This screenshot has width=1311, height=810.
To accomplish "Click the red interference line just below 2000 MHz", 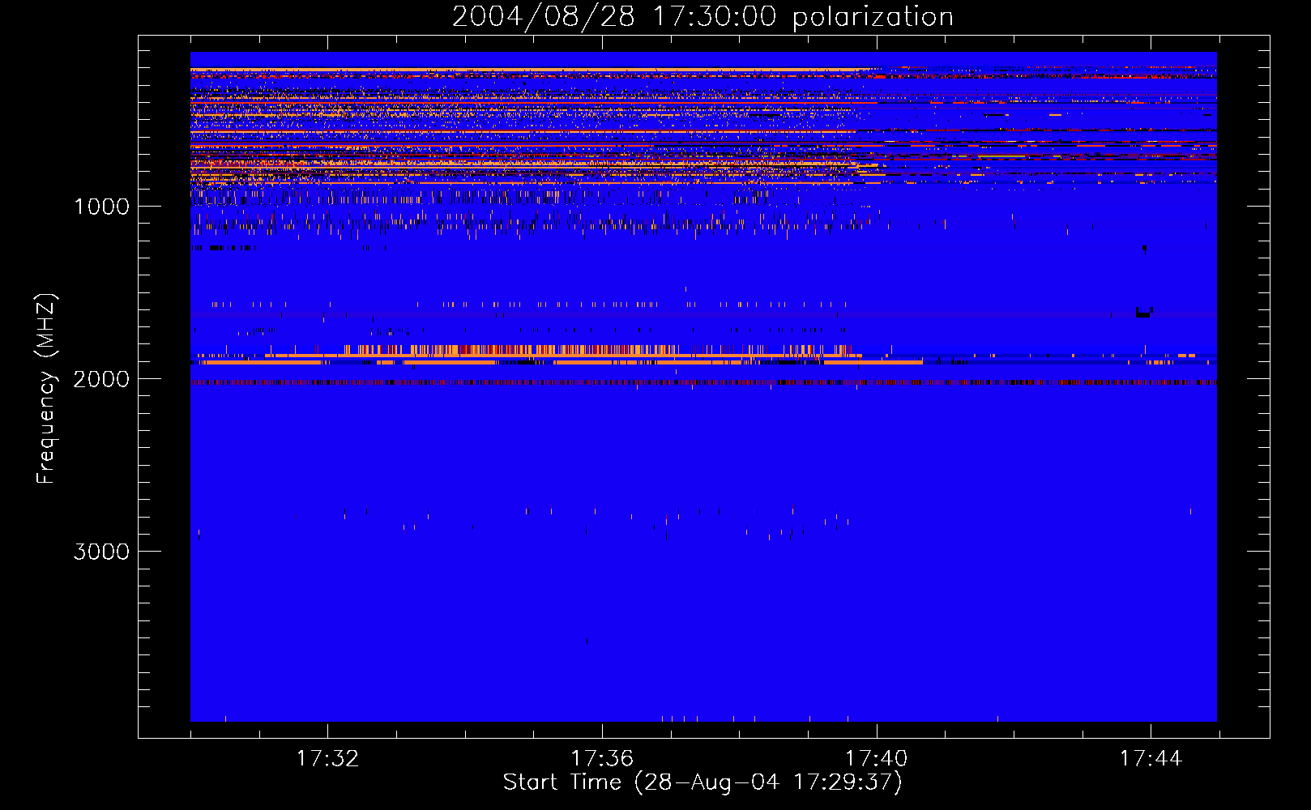I will [x=703, y=382].
